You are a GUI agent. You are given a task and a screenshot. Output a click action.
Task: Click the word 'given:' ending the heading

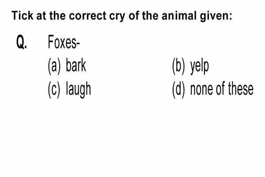[216, 16]
